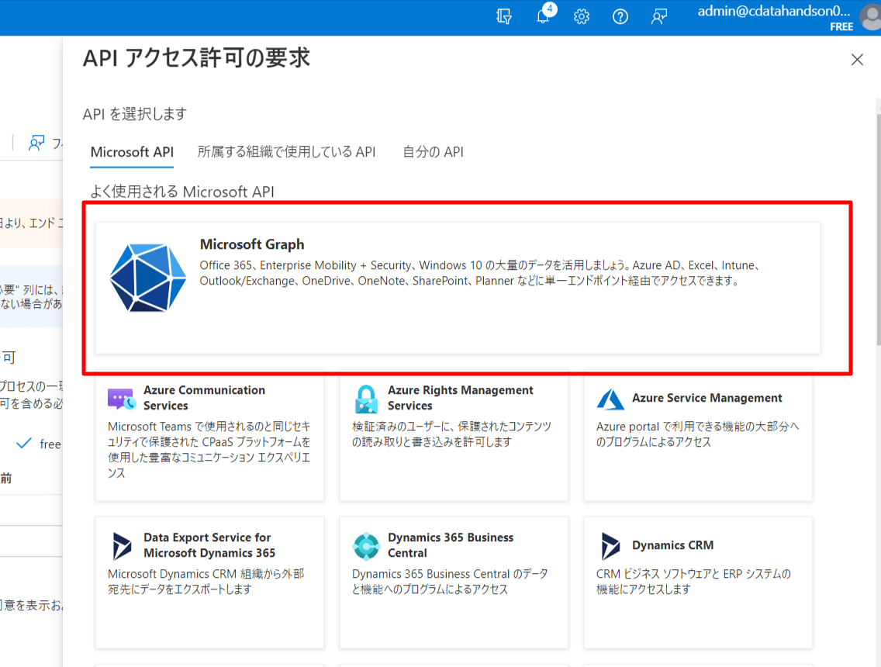Open the directory and subscription filter icon
The image size is (881, 667).
pyautogui.click(x=504, y=17)
